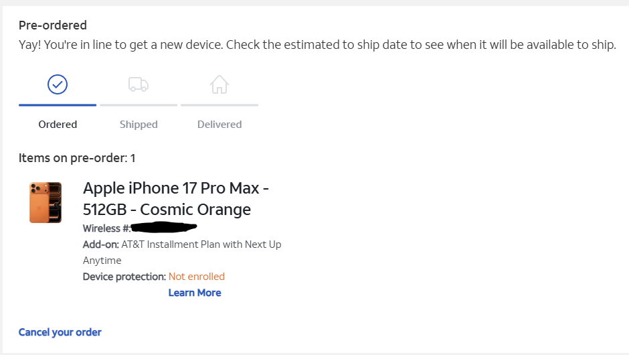Click the estimated ship date message text
Screen dimensions: 629x355
tap(317, 46)
